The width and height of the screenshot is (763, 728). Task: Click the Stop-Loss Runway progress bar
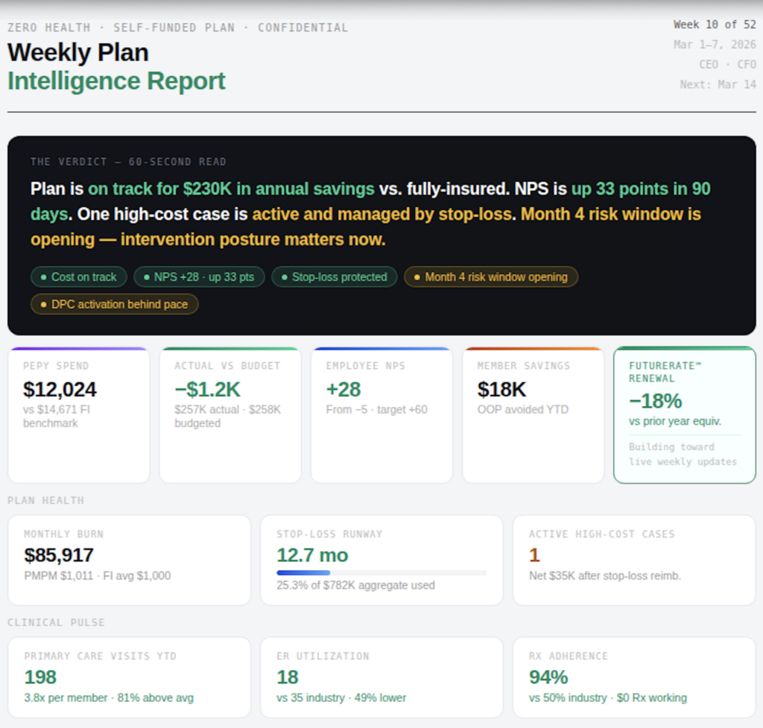click(x=381, y=573)
